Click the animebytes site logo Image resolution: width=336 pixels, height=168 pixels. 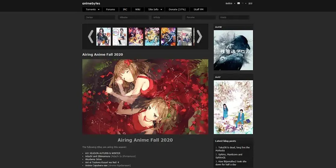pos(91,3)
